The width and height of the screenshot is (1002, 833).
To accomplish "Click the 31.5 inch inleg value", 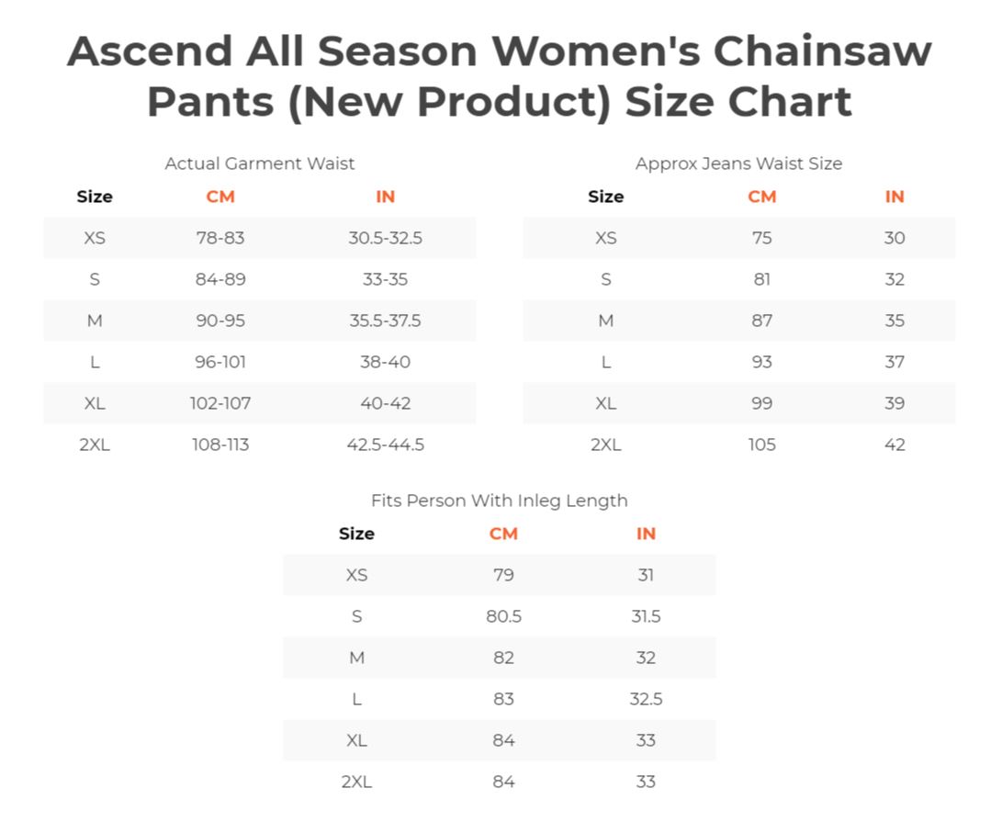I will [646, 616].
